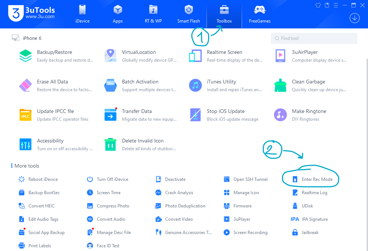Click the Open SSH Tunnel icon
This screenshot has width=368, height=251.
coord(227,179)
